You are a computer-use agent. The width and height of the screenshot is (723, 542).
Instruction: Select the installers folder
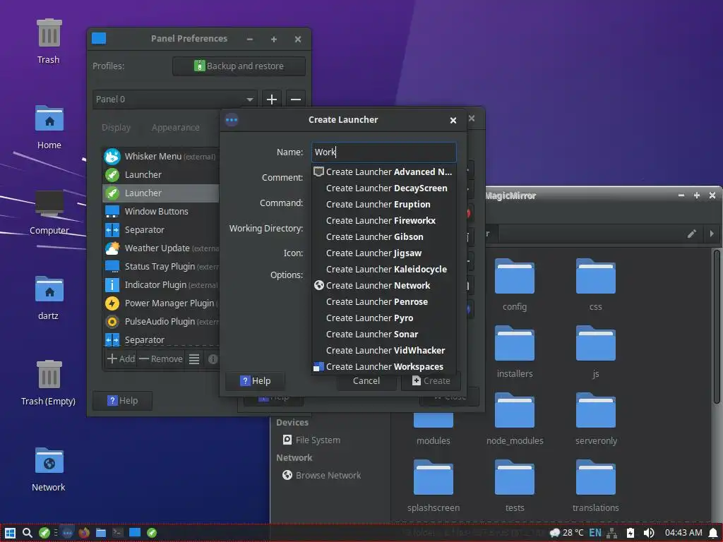[515, 352]
